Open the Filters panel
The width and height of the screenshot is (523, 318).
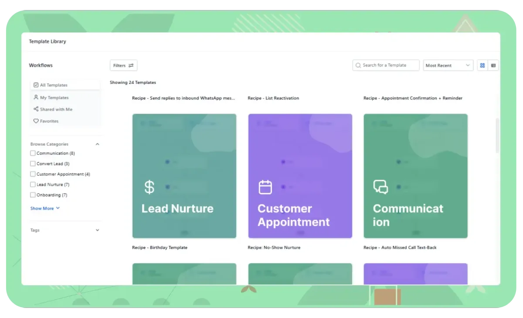(123, 65)
